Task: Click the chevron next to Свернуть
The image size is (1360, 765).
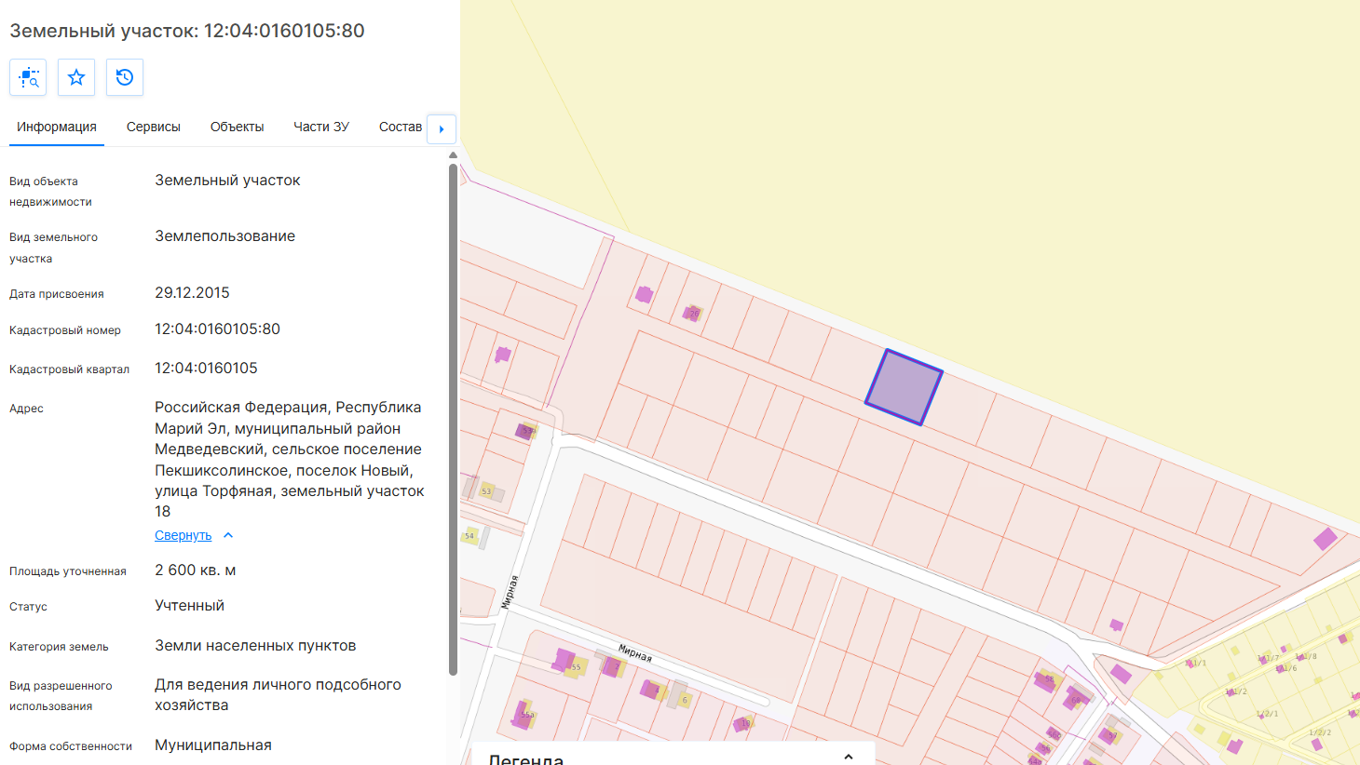Action: tap(228, 535)
